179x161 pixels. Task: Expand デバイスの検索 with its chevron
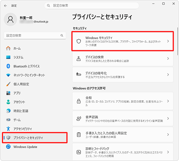click(168, 59)
